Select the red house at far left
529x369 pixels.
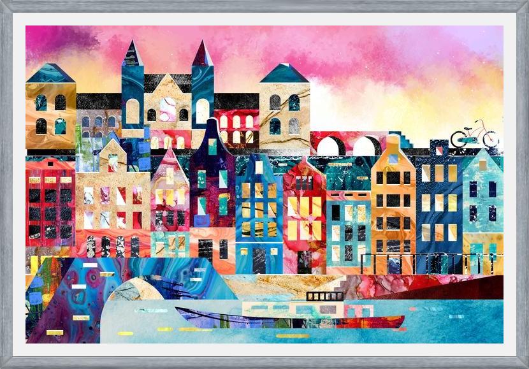(50, 204)
